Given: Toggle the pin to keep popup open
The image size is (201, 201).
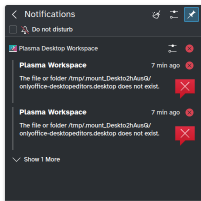Looking at the screenshot, I should pyautogui.click(x=191, y=14).
